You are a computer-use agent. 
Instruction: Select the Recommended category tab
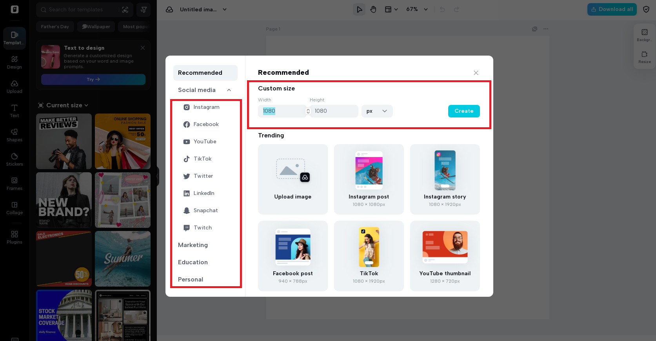[x=205, y=73]
